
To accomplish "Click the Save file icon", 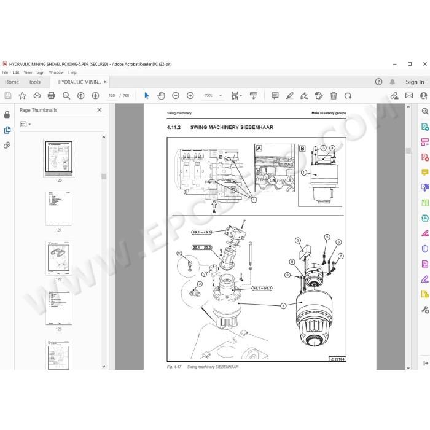I will (8, 96).
